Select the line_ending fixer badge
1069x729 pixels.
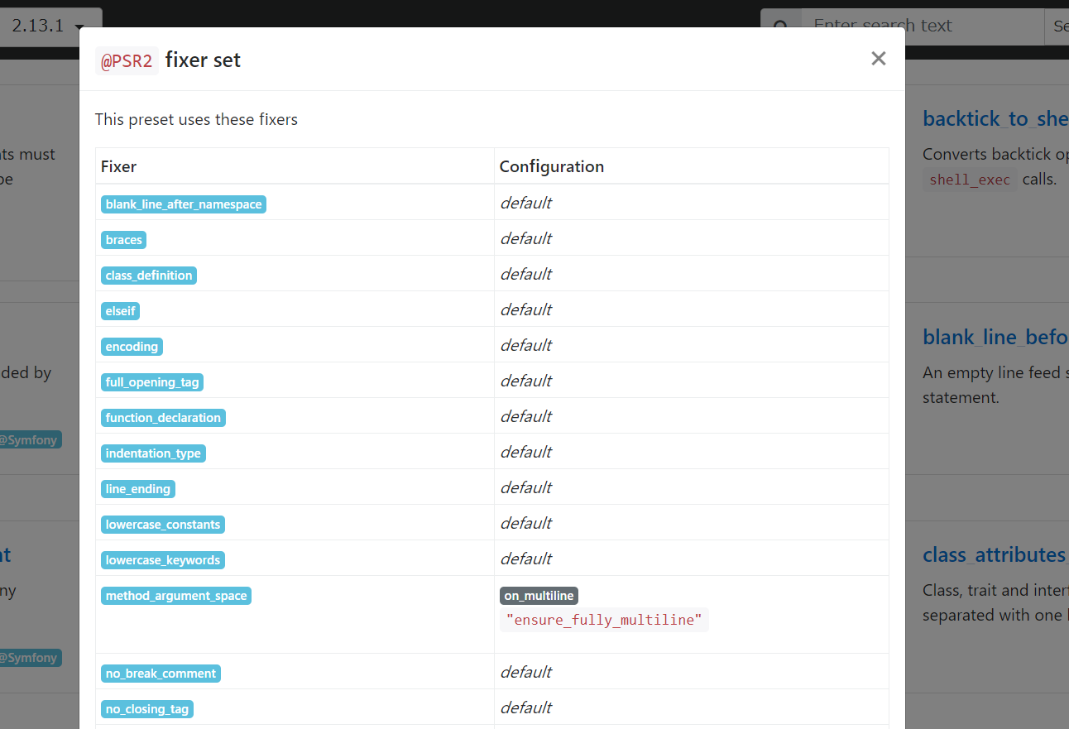(x=137, y=489)
